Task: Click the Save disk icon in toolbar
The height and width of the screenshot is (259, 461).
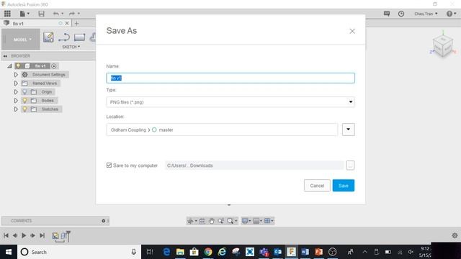Action: tap(42, 14)
